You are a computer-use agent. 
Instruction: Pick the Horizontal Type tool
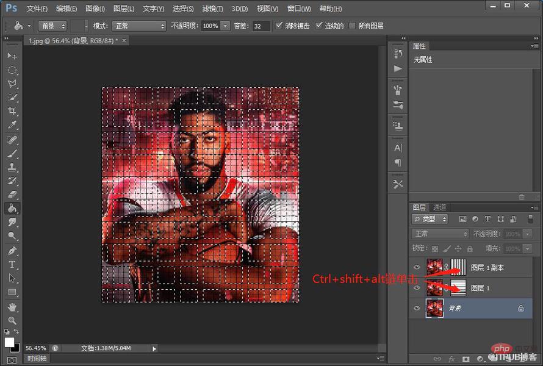[x=12, y=265]
